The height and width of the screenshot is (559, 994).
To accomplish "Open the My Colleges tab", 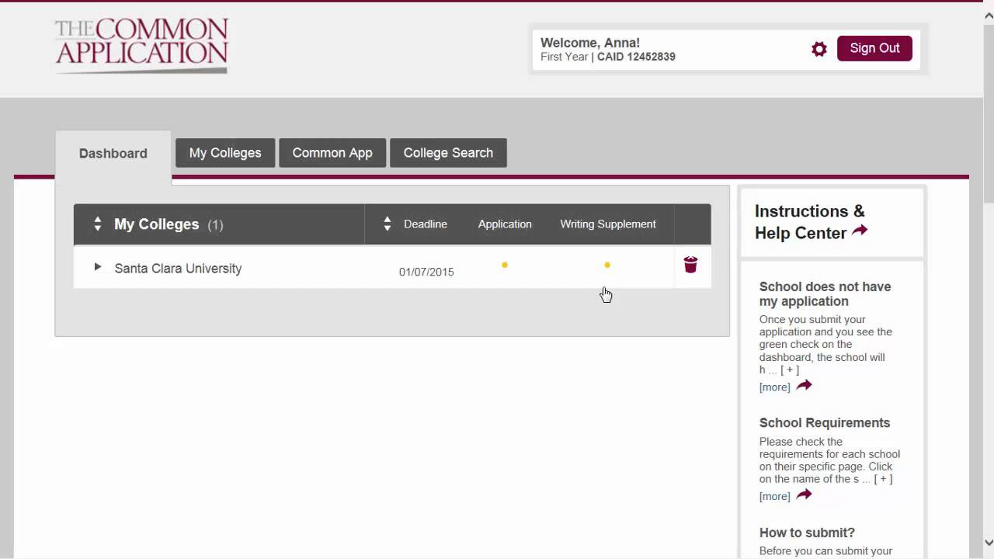I will pyautogui.click(x=225, y=153).
